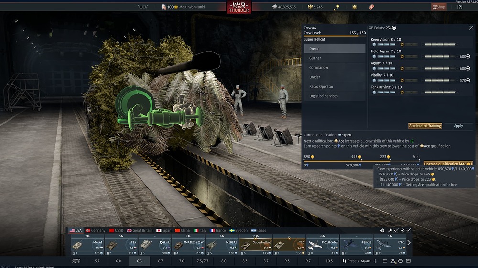Open MartinVonNunki player profile
Viewport: 478px width, 268px height.
pyautogui.click(x=192, y=7)
